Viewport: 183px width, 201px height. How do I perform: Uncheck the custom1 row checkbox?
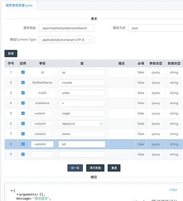(23, 113)
